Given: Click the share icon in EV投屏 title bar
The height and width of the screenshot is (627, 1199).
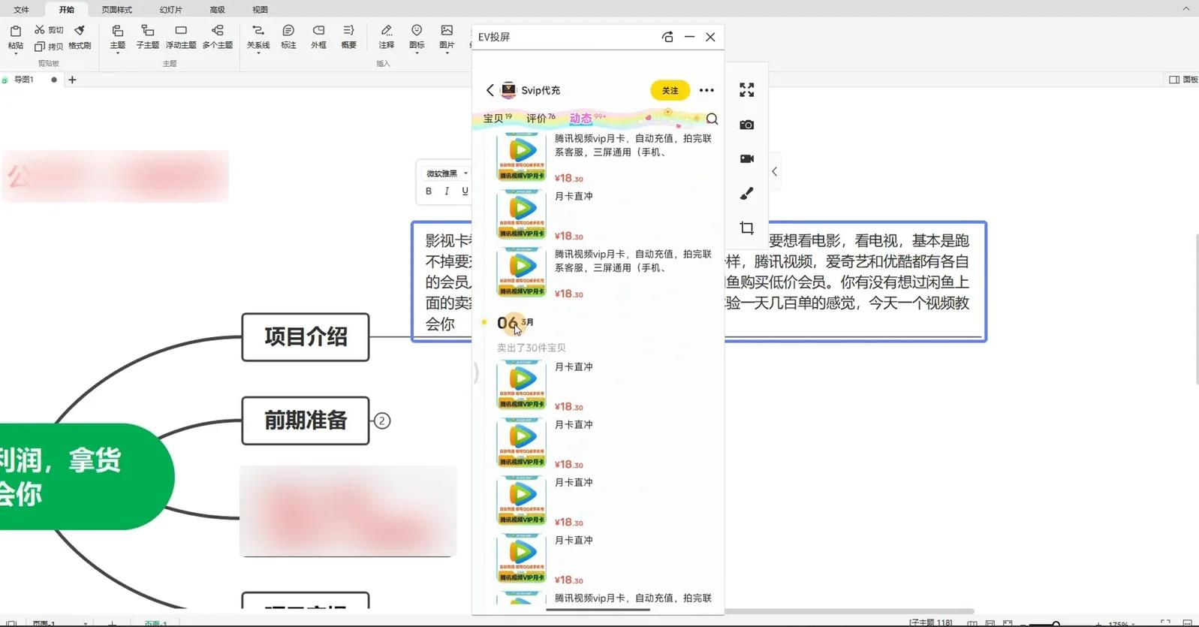Looking at the screenshot, I should 667,37.
